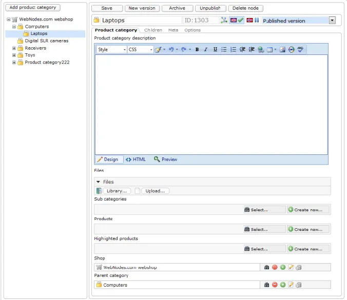Screen dimensions: 347x300
Task: Select the Norwegian flag language version
Action: pyautogui.click(x=249, y=21)
